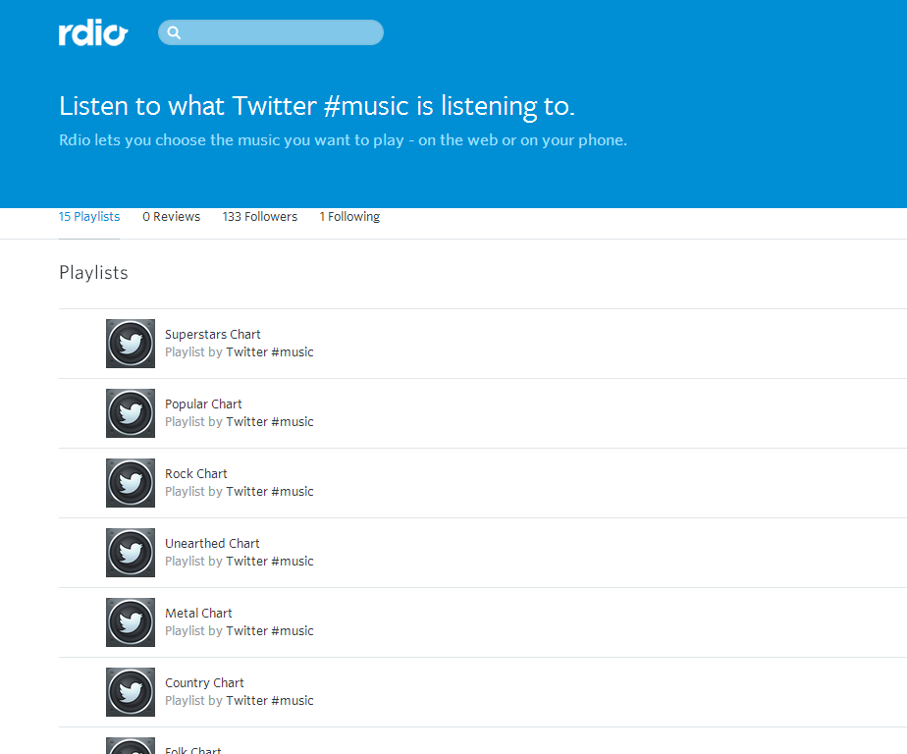
Task: Click Twitter #music author under Unearthed Chart
Action: (x=270, y=562)
